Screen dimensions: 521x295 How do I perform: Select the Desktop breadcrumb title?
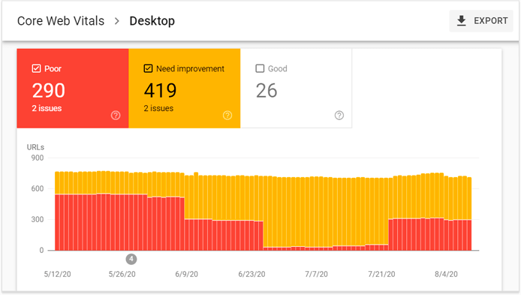[x=152, y=21]
